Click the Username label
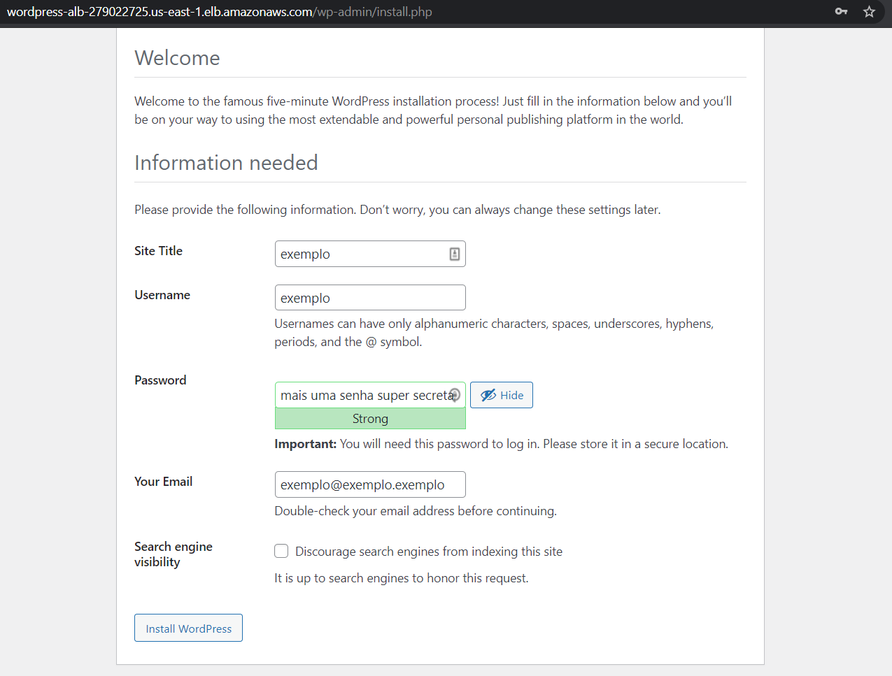 (162, 295)
